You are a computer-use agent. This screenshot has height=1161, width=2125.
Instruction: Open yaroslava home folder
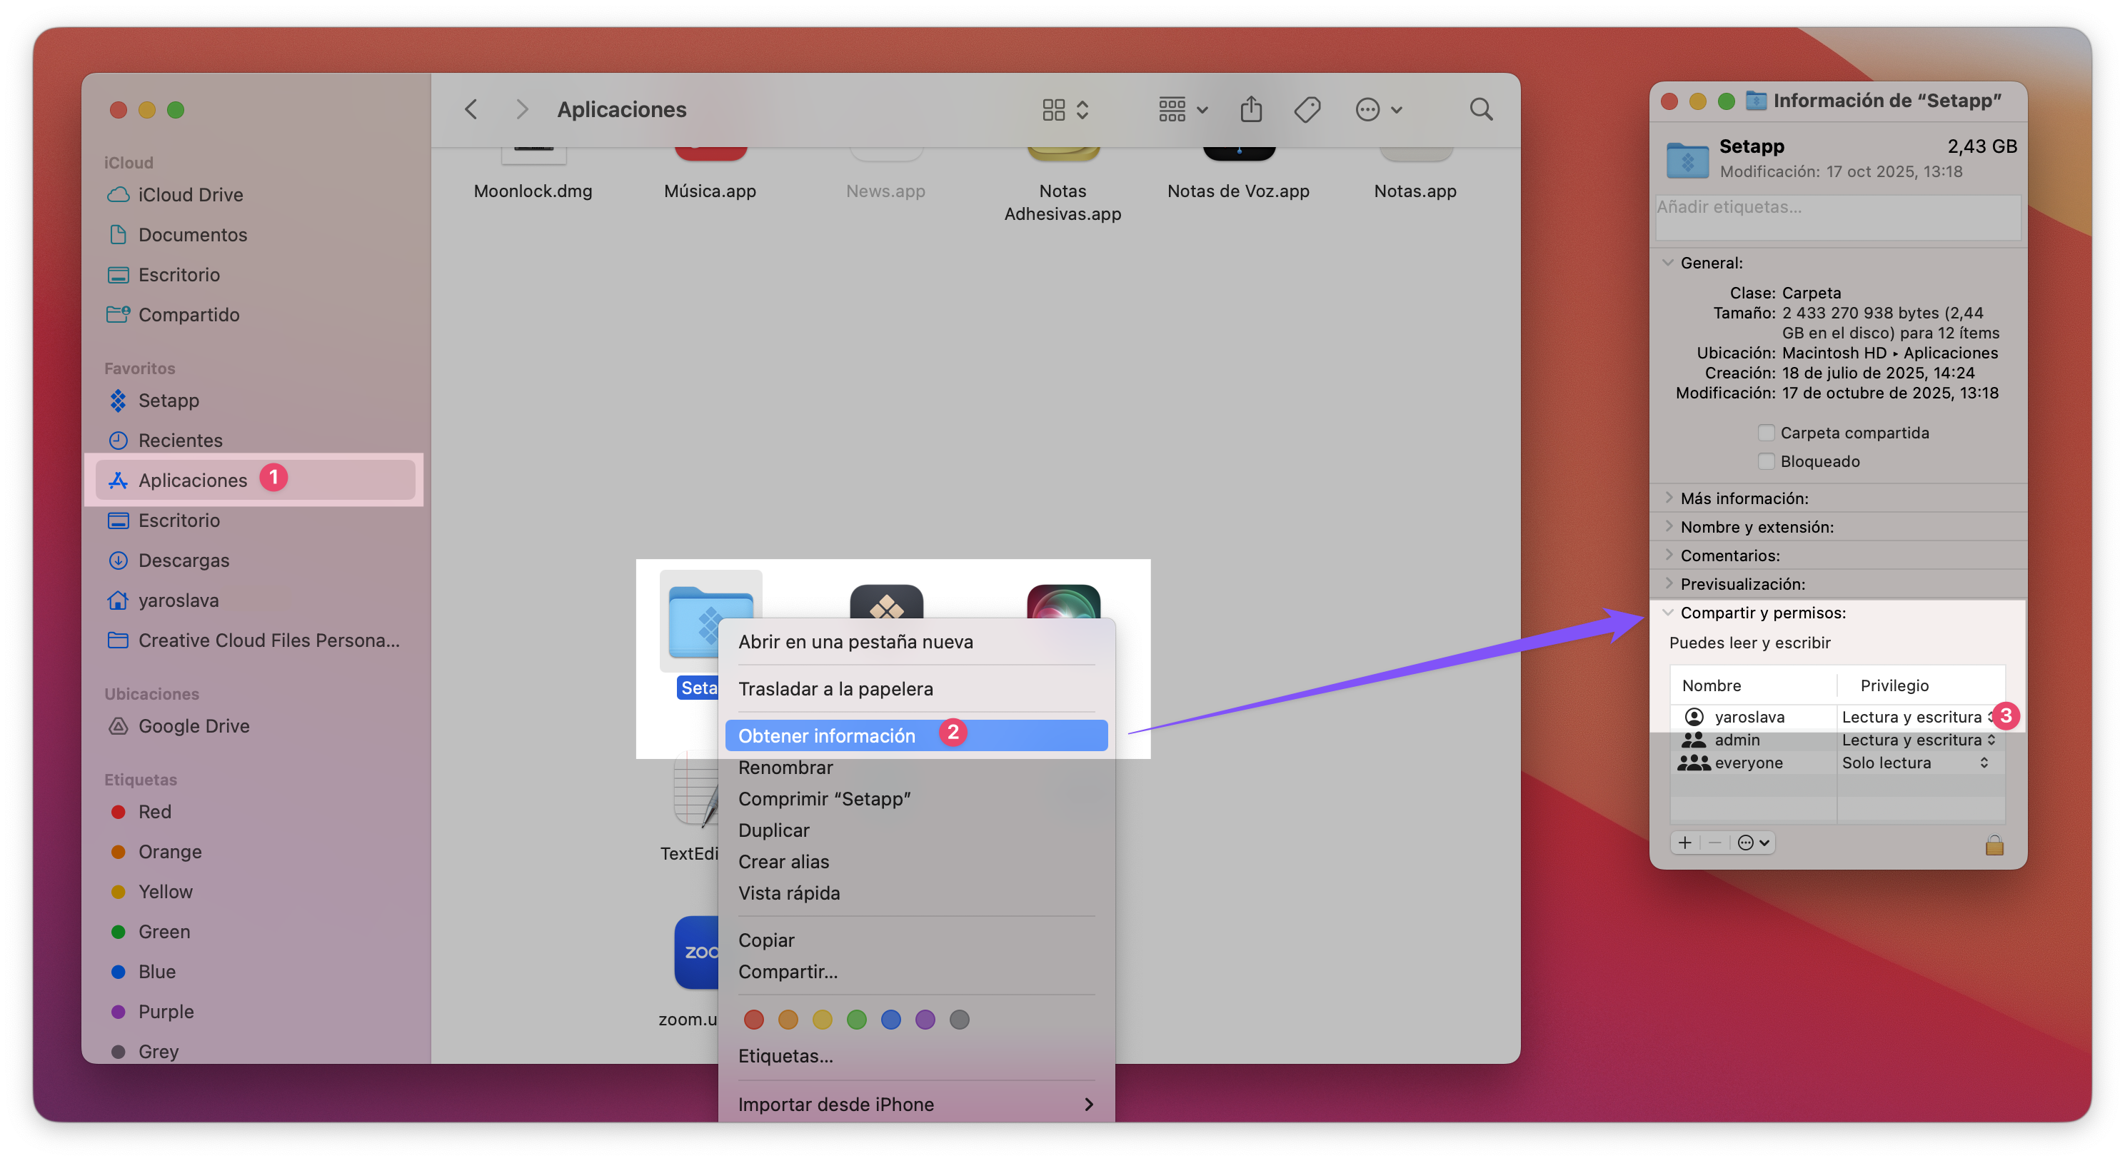tap(254, 600)
